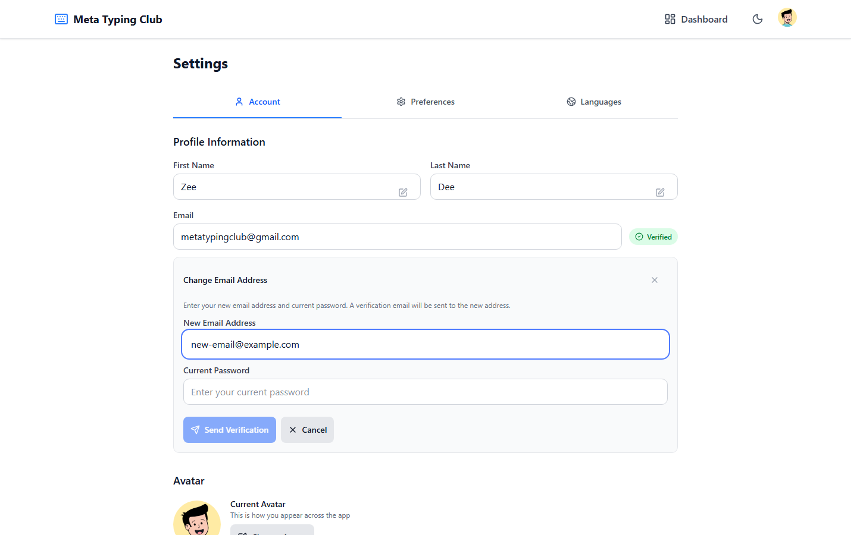Focus the Last Name input field

pos(553,187)
